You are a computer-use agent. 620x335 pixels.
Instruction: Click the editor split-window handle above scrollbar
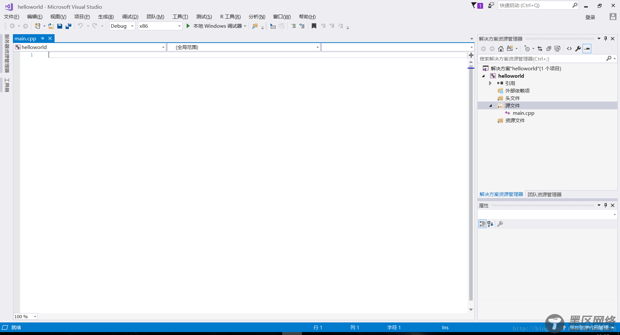pyautogui.click(x=471, y=55)
